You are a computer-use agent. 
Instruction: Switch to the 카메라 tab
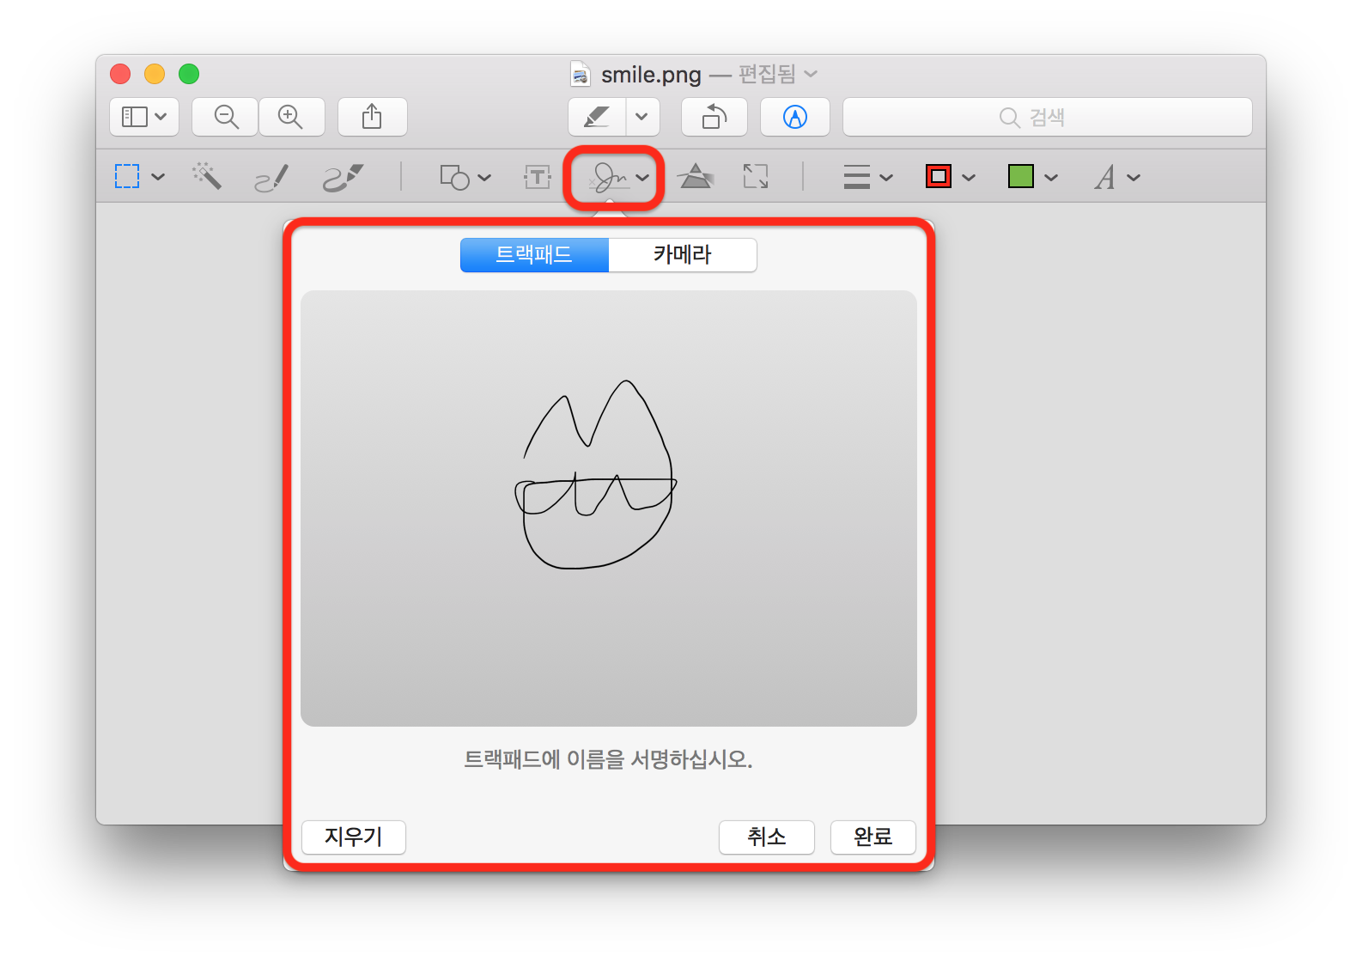click(x=683, y=255)
